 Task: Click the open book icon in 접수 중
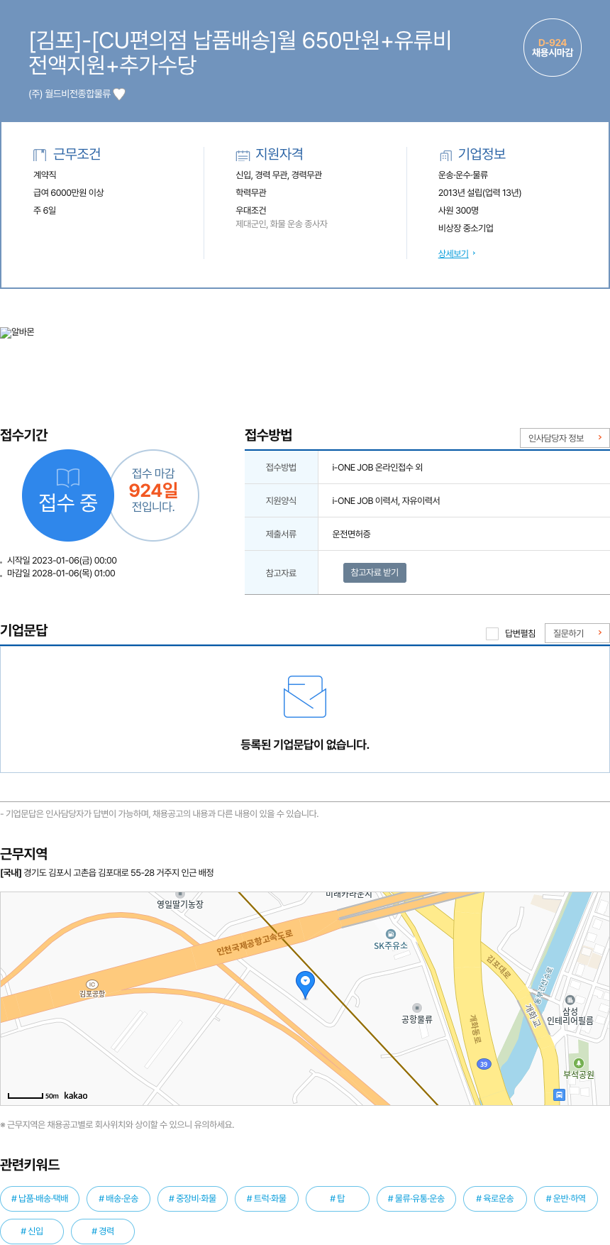(x=68, y=477)
